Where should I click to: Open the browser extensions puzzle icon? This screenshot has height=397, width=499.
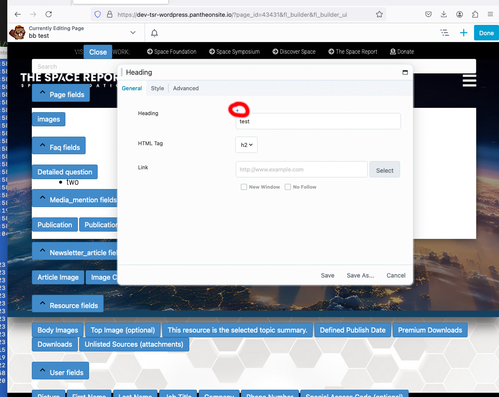475,14
